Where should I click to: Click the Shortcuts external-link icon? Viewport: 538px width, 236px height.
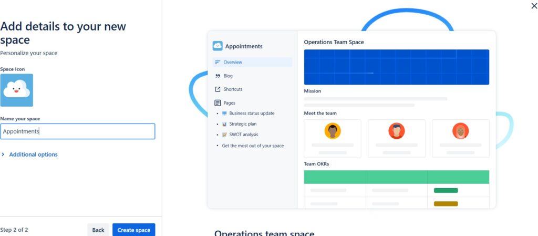[x=218, y=89]
